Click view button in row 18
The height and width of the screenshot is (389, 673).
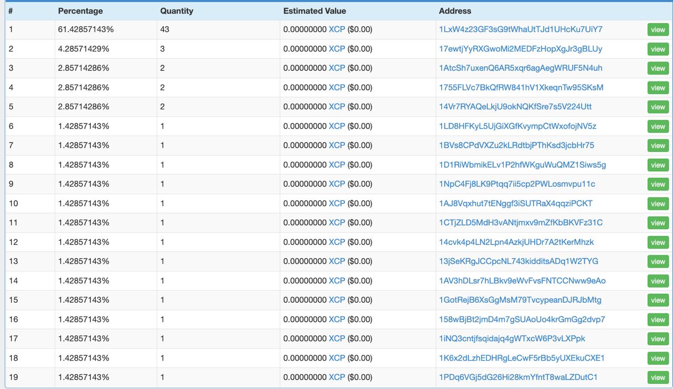658,358
